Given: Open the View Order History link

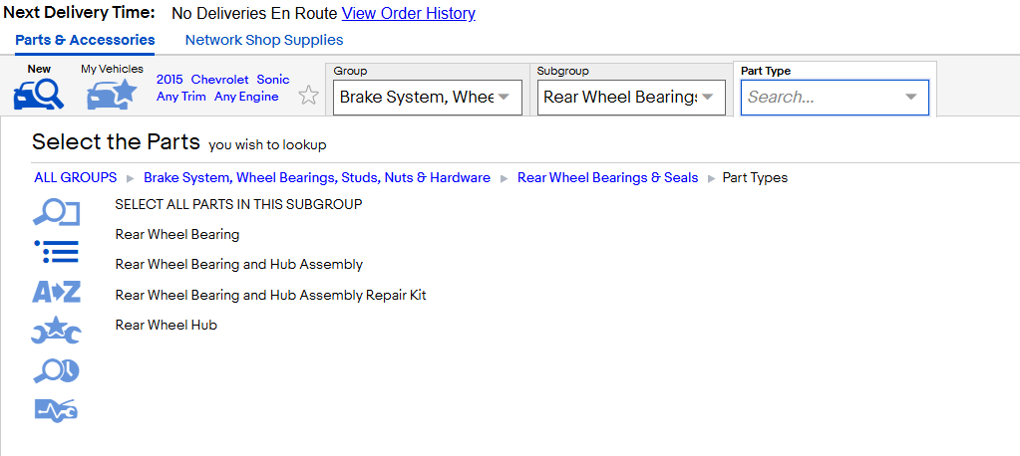Looking at the screenshot, I should tap(409, 13).
